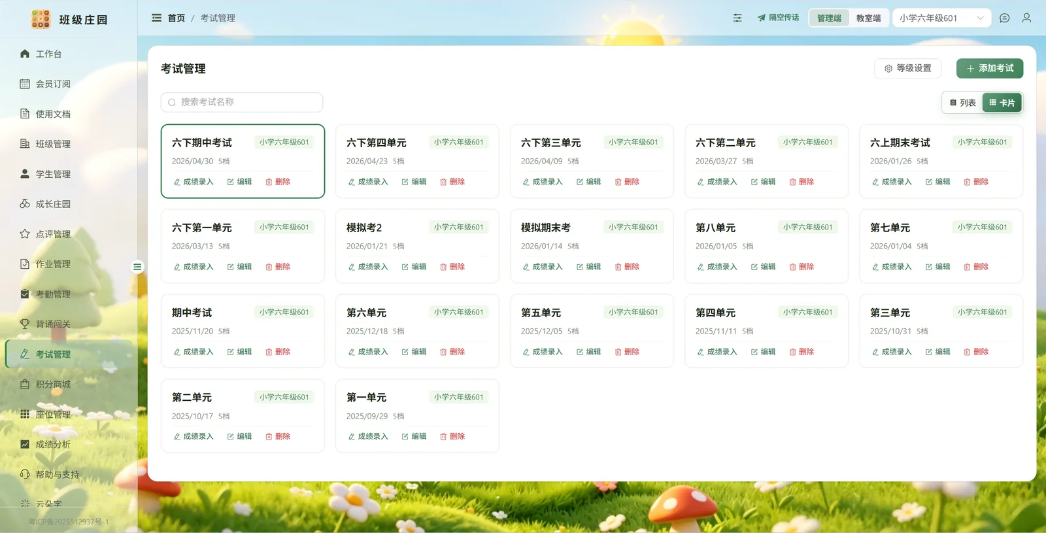
Task: Open 等级设置 grade settings
Action: pos(907,68)
